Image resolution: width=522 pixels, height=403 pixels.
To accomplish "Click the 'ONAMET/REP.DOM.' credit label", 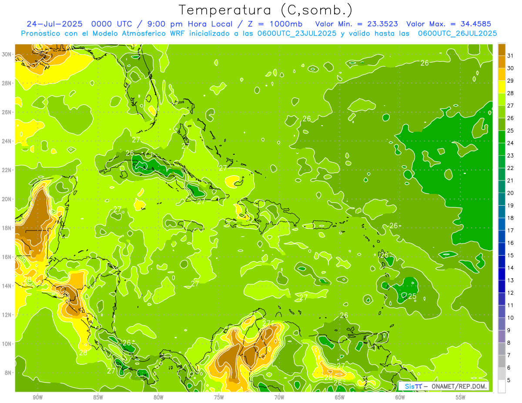I will click(x=460, y=386).
